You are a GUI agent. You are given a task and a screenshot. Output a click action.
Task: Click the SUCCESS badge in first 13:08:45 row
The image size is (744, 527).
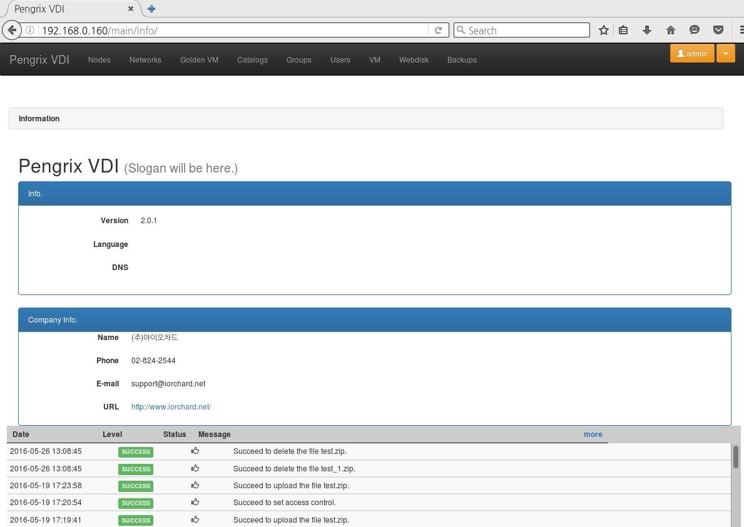(136, 451)
